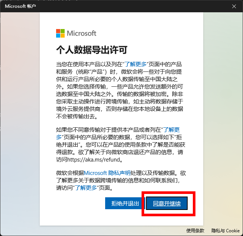Open 使用条款 at the window bottom
The width and height of the screenshot is (243, 236).
point(195,230)
